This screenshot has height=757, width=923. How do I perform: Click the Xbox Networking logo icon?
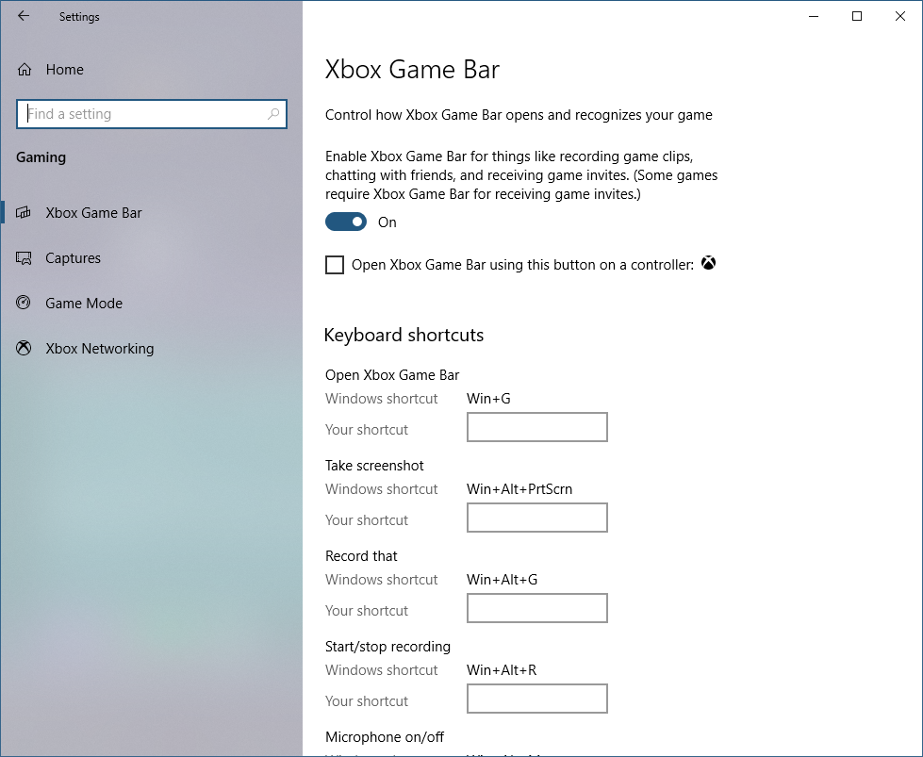pos(24,348)
